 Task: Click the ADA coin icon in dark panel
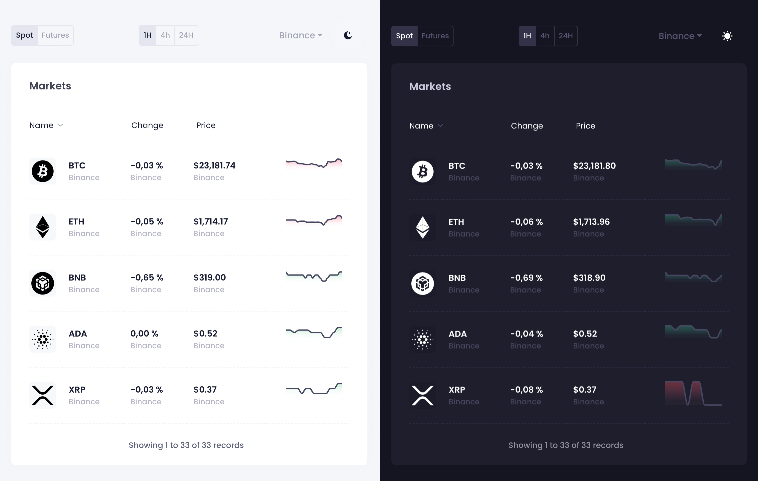coord(423,340)
